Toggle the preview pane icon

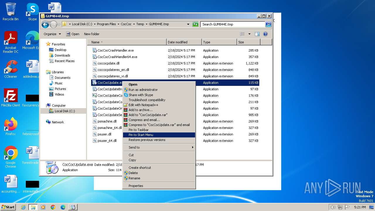(257, 34)
